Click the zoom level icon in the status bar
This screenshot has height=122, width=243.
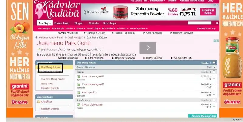(234, 120)
